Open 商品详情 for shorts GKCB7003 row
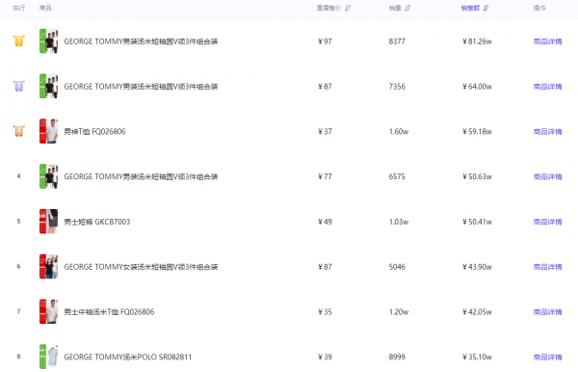Image resolution: width=578 pixels, height=372 pixels. point(547,222)
